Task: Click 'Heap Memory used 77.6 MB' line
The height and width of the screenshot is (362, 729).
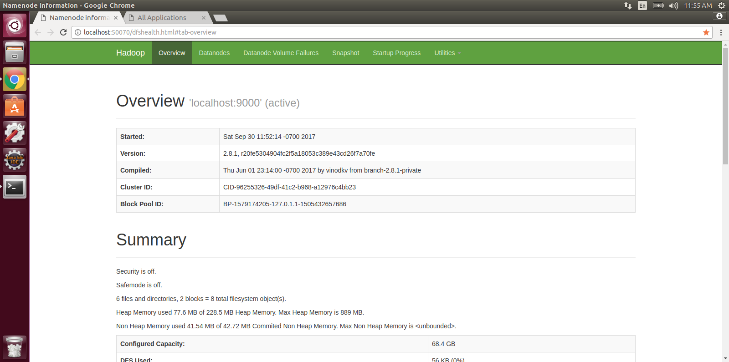Action: 240,312
